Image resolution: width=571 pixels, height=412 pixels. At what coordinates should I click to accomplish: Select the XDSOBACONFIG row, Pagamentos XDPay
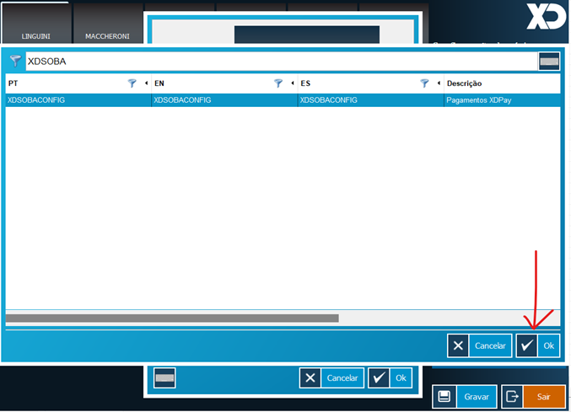pyautogui.click(x=283, y=100)
